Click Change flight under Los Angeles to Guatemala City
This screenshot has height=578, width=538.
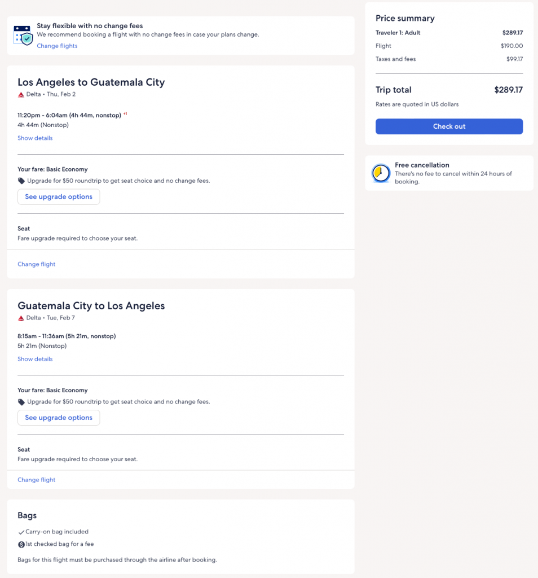(x=37, y=264)
